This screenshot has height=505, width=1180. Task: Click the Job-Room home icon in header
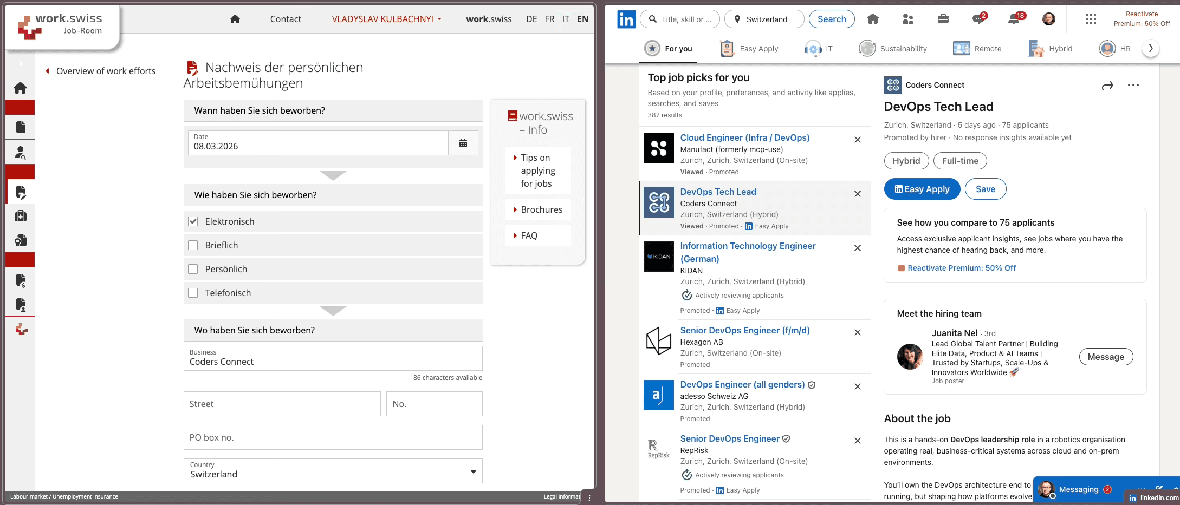(235, 19)
